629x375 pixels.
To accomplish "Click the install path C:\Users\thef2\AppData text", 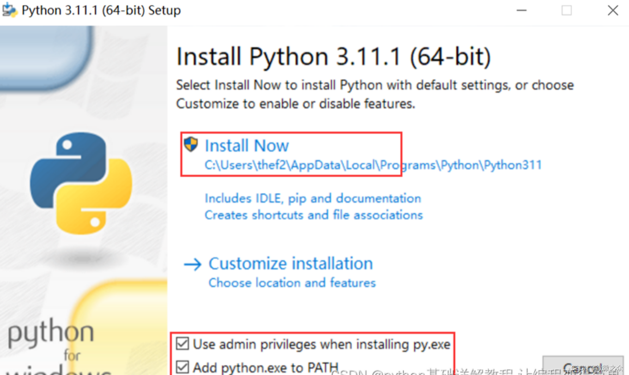I will click(373, 165).
